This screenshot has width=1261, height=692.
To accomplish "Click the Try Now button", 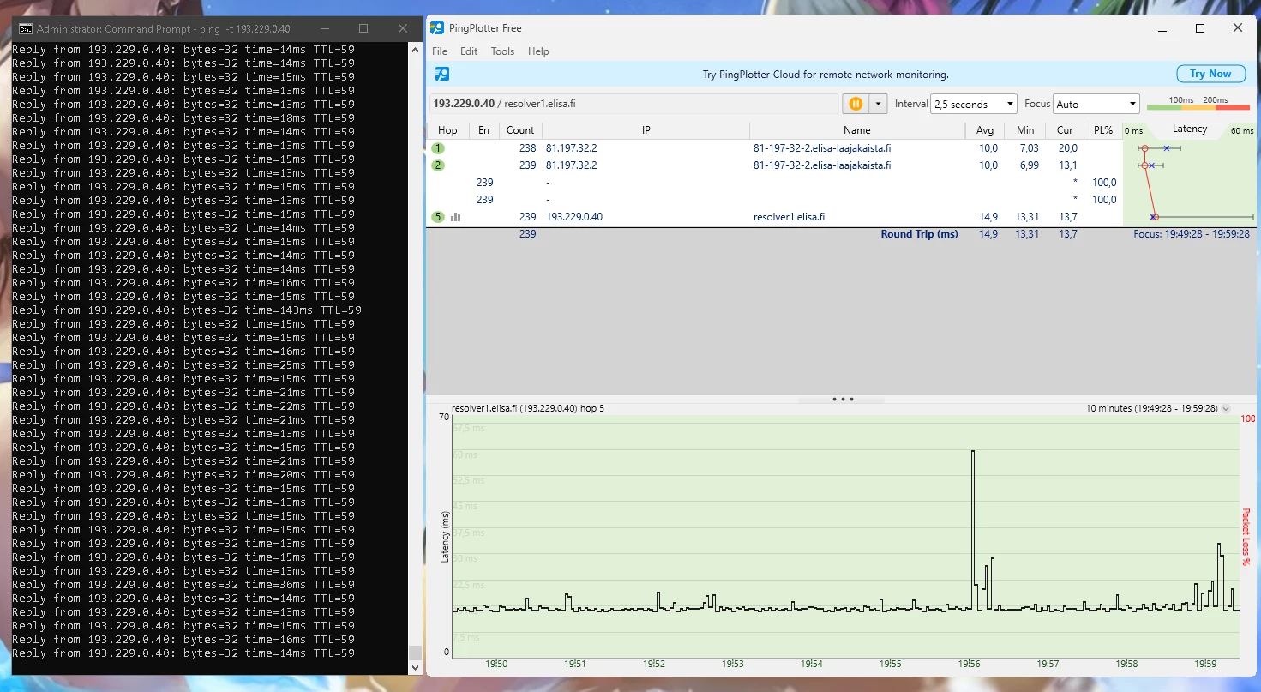I will click(1210, 74).
